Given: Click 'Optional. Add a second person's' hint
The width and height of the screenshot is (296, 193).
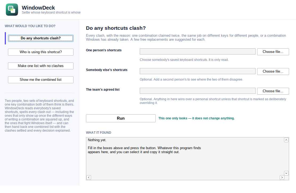Looking at the screenshot, I should (x=191, y=79).
